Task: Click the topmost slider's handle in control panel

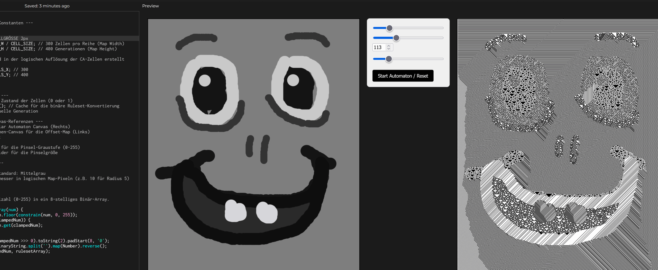Action: [389, 28]
